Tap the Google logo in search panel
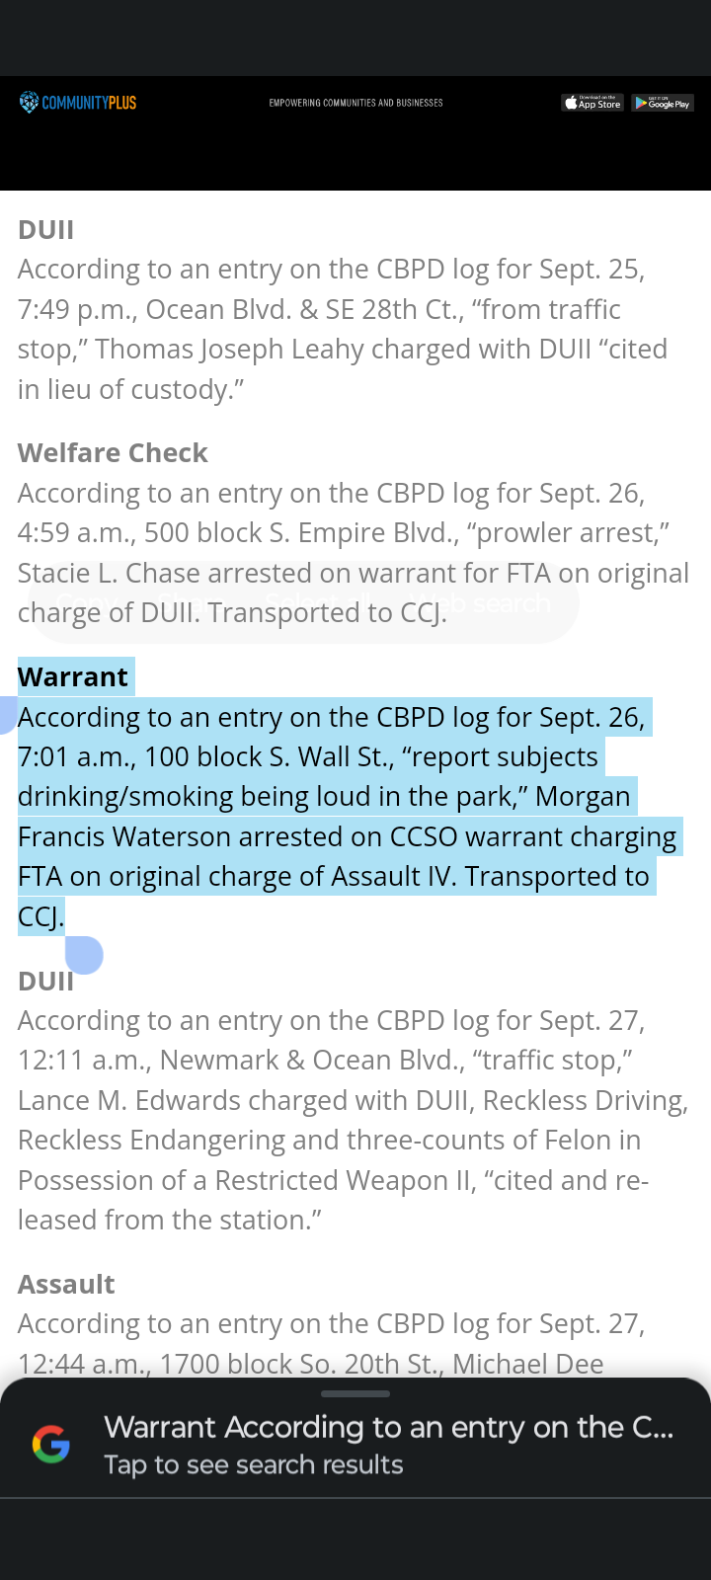 click(51, 1445)
